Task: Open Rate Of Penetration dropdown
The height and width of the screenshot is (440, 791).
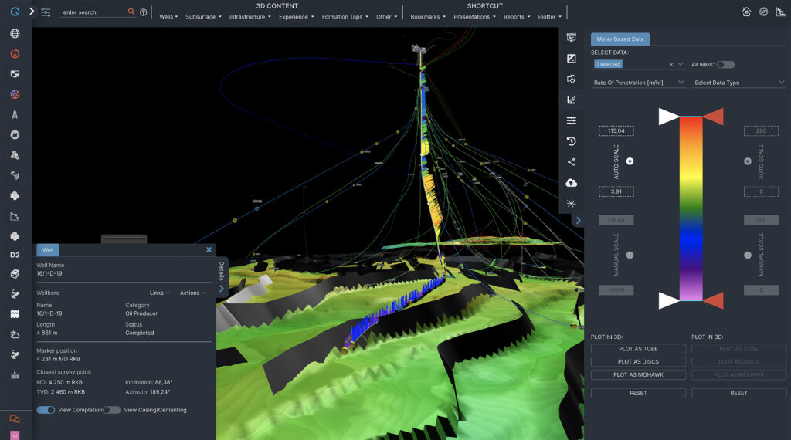Action: (x=638, y=82)
